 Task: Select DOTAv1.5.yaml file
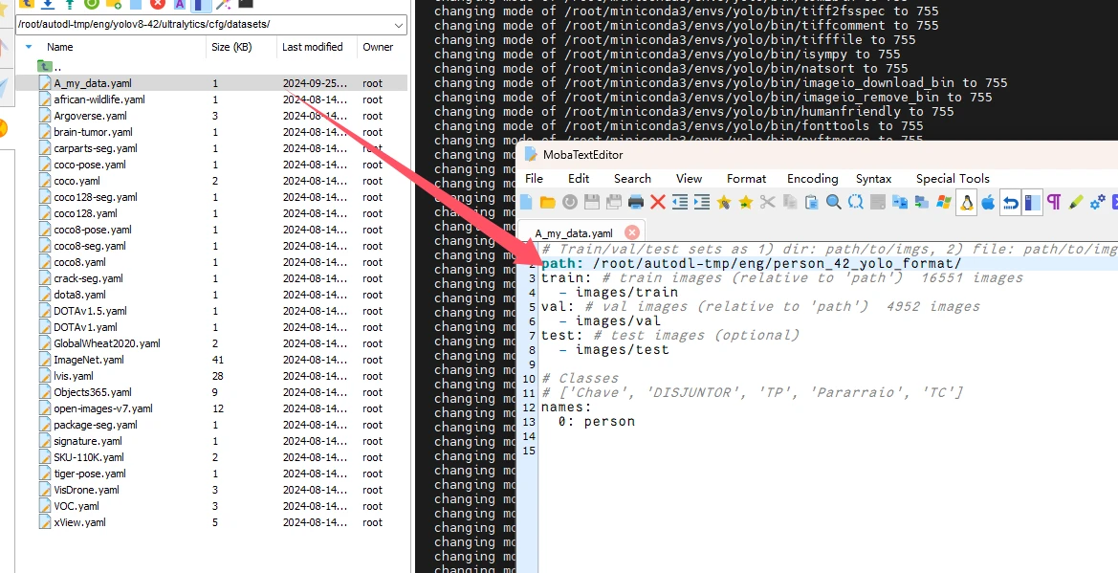click(91, 311)
